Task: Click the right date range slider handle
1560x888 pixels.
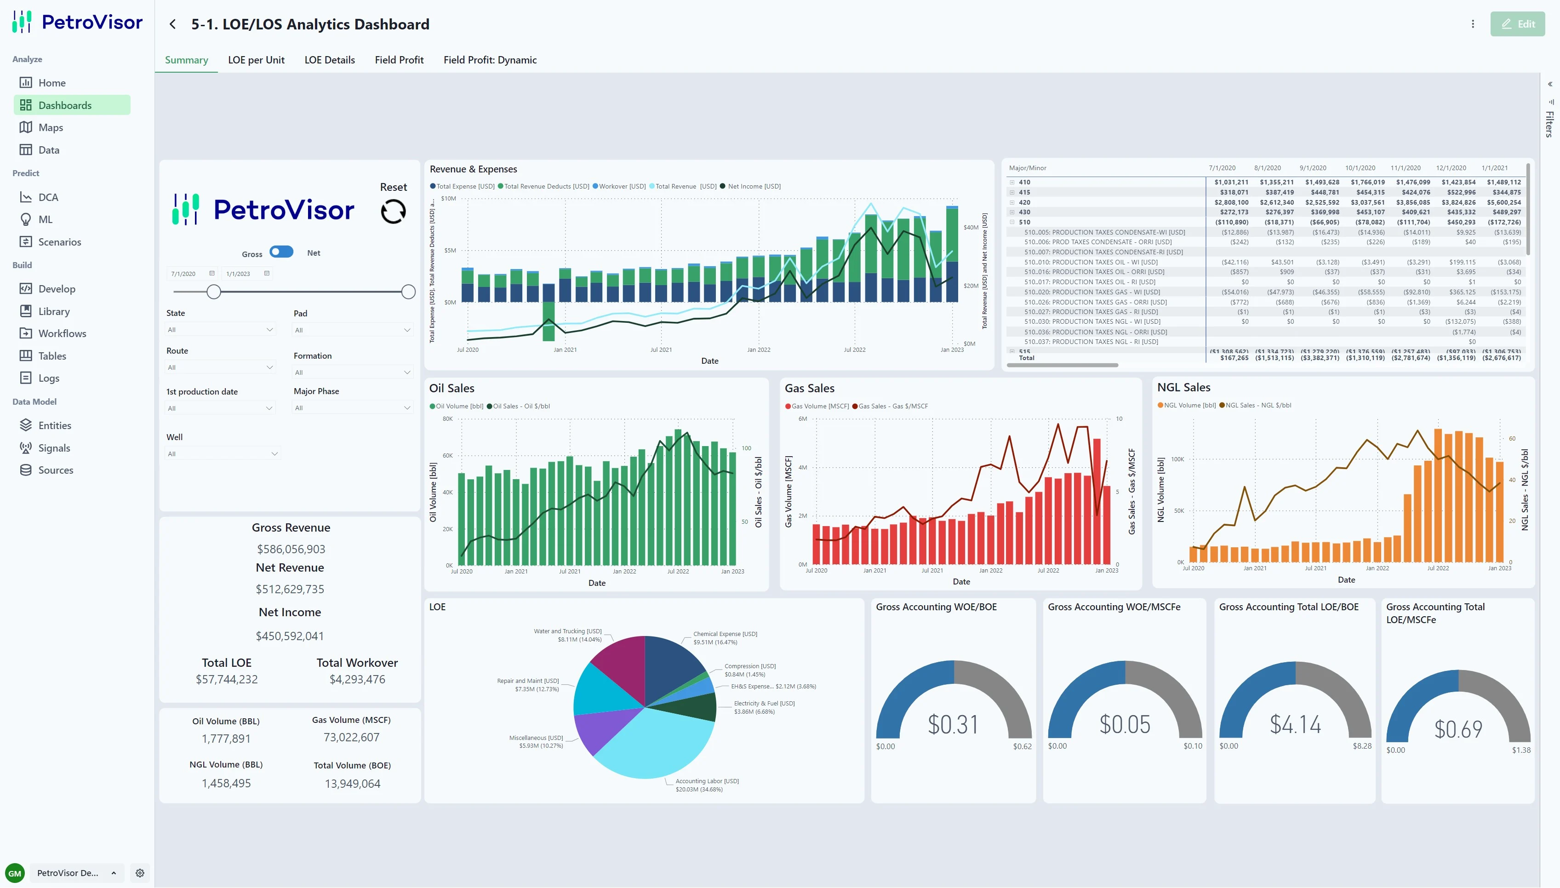Action: pyautogui.click(x=408, y=292)
